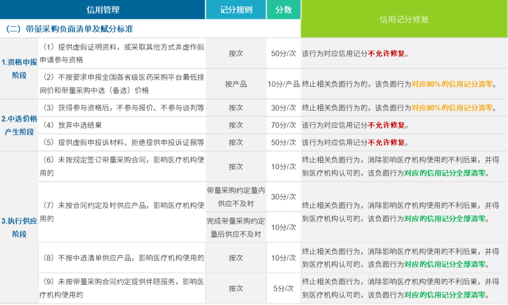Select item (9) 未按合同约定提供伴随服务 text
This screenshot has width=508, height=305.
(x=122, y=288)
